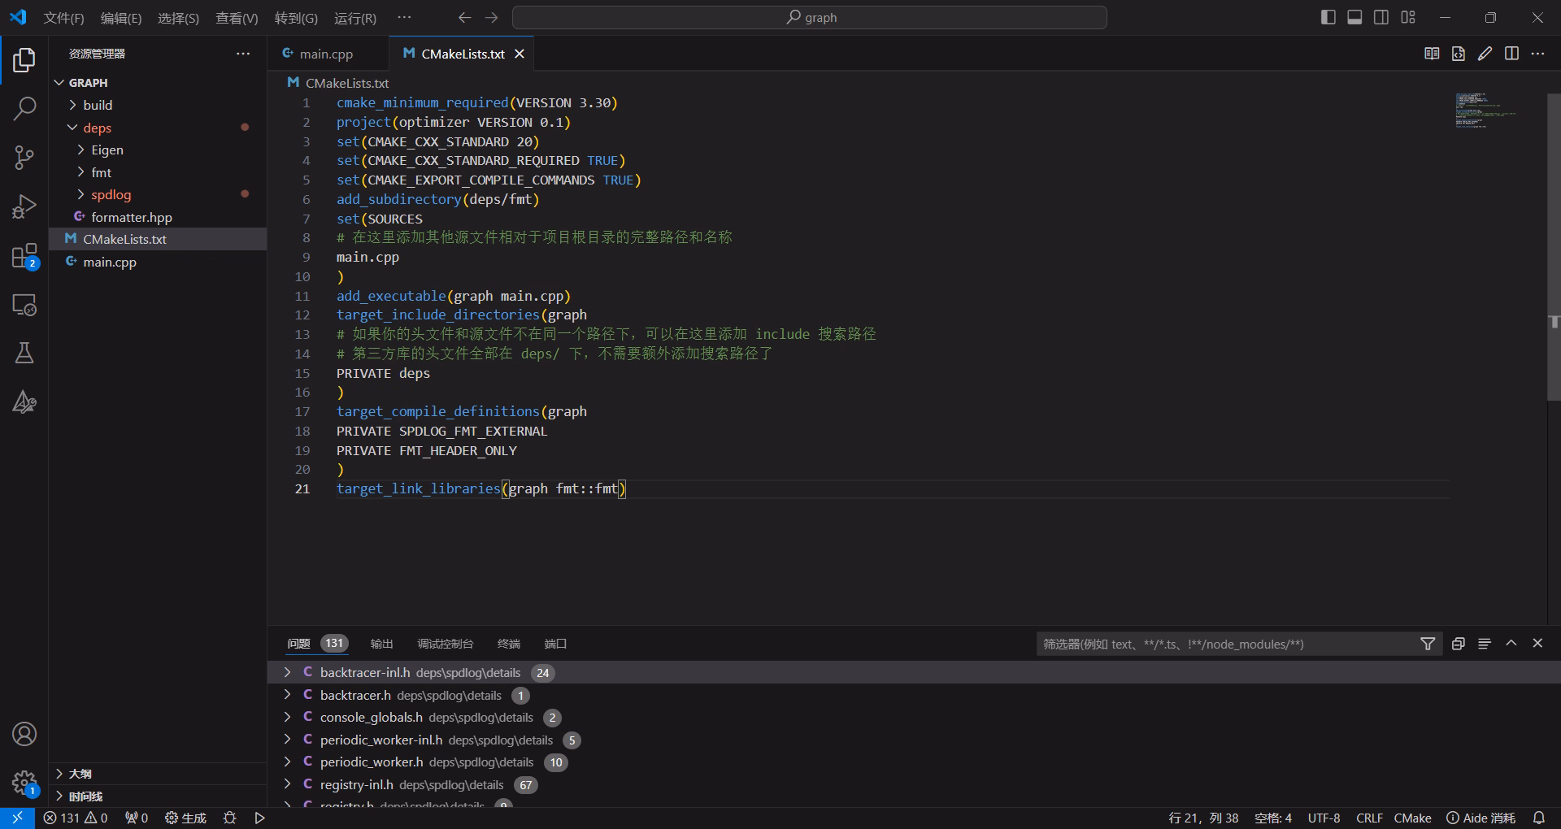
Task: Click the pencil edit icon in editor toolbar
Action: pyautogui.click(x=1485, y=54)
